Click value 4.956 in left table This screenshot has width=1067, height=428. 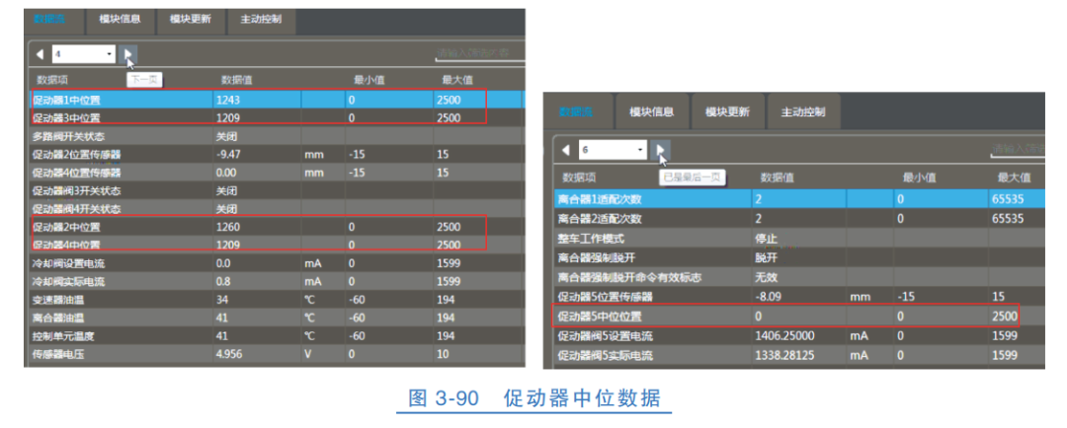(228, 354)
